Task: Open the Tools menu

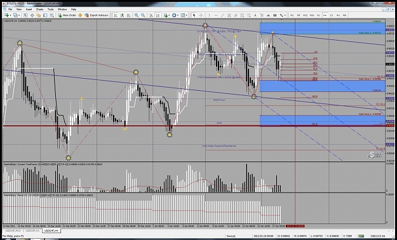Action: [50, 9]
